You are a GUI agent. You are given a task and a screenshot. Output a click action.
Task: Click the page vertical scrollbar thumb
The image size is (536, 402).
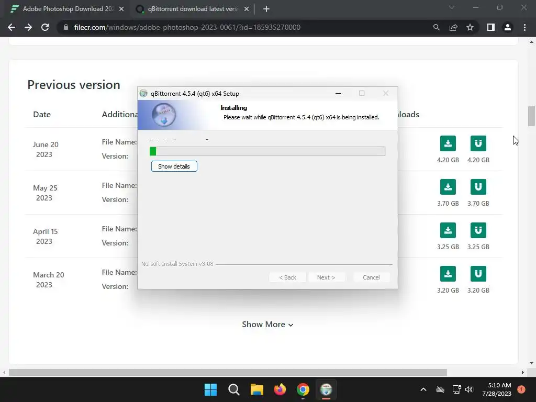tap(531, 116)
